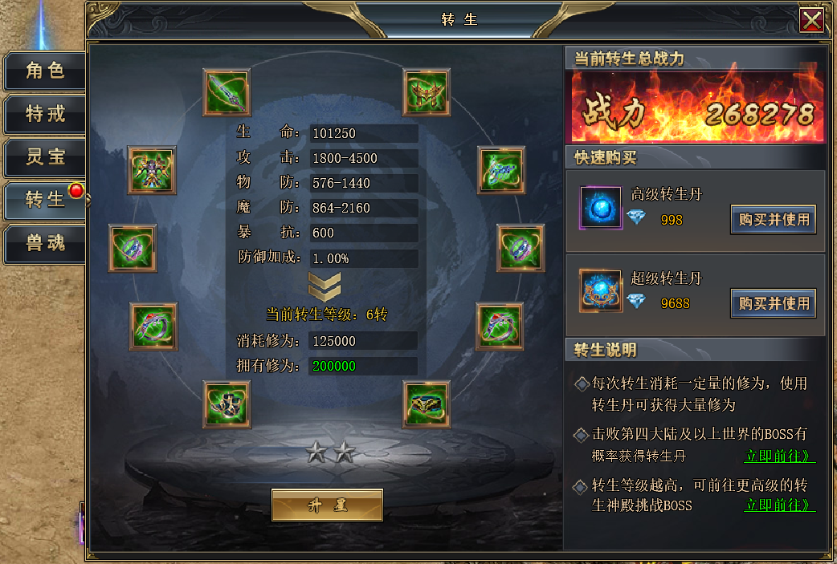Switch to the 角色 tab
The image size is (837, 564).
pyautogui.click(x=45, y=71)
